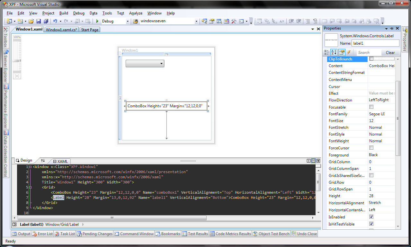Swap panes using the up-down arrows icon

point(43,161)
